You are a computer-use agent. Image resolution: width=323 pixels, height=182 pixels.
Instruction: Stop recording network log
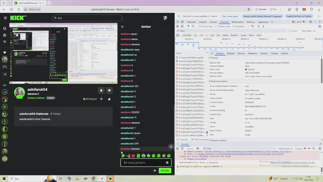(x=177, y=26)
